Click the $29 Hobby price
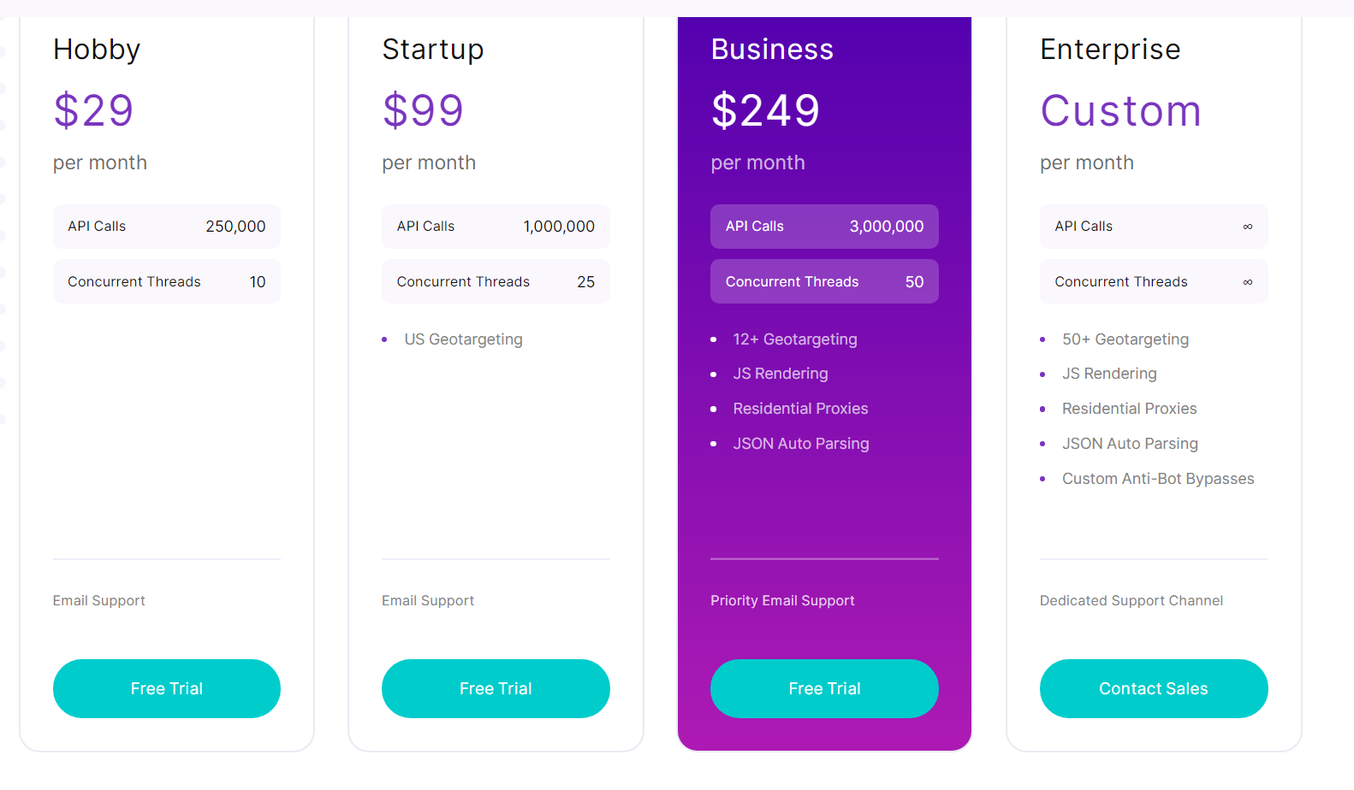The image size is (1354, 790). pos(93,110)
